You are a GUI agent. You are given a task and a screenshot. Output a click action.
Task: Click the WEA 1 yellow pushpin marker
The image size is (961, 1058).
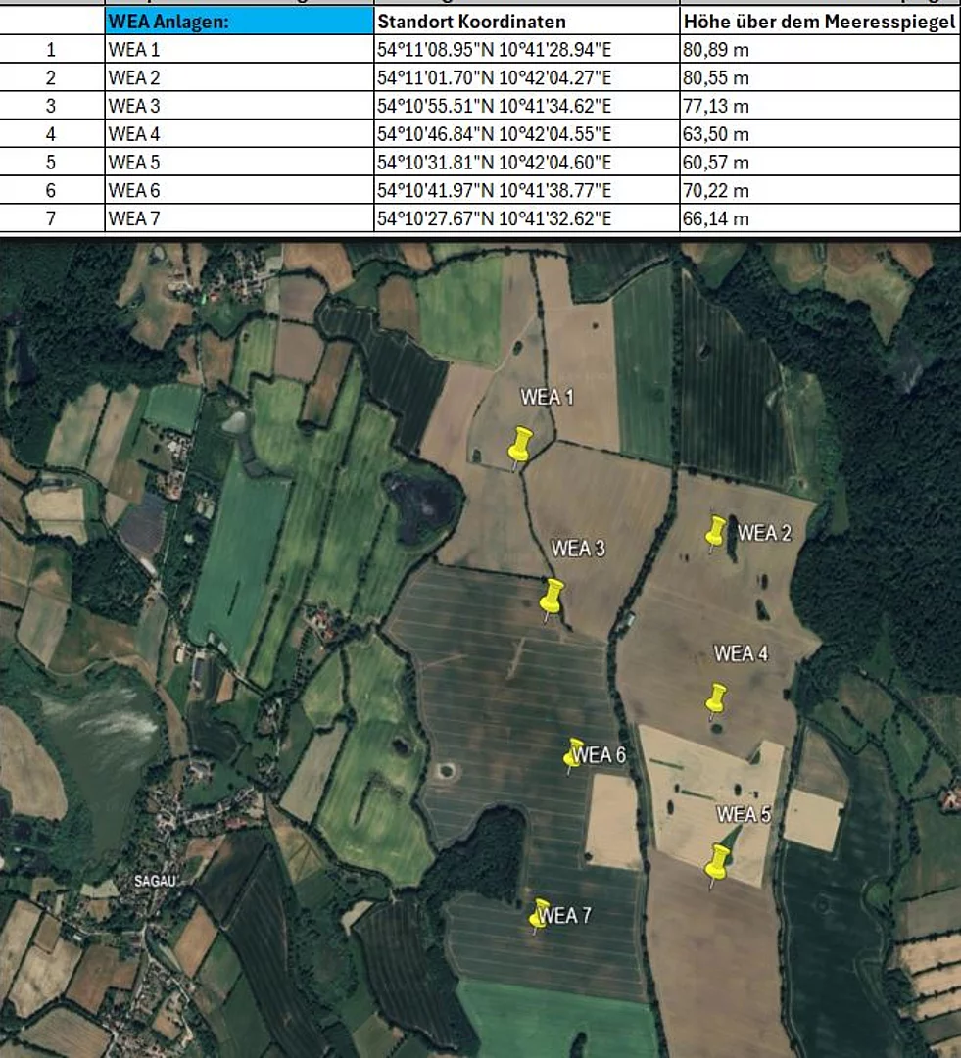pyautogui.click(x=520, y=444)
